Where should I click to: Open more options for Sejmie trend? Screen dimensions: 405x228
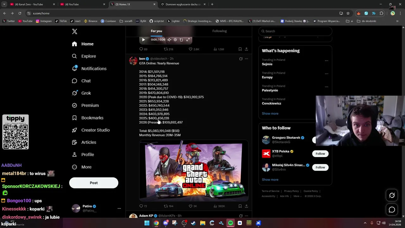[327, 60]
